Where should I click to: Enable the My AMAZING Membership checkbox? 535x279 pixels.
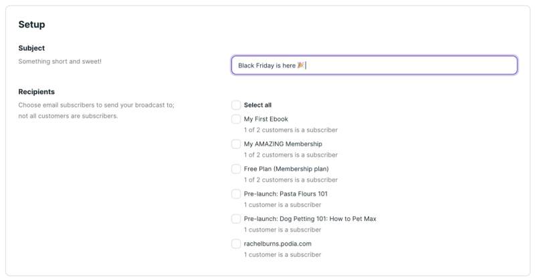(x=236, y=144)
